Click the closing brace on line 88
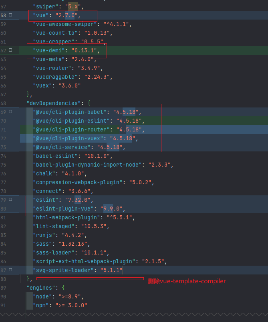This screenshot has height=322, width=268. (28, 279)
